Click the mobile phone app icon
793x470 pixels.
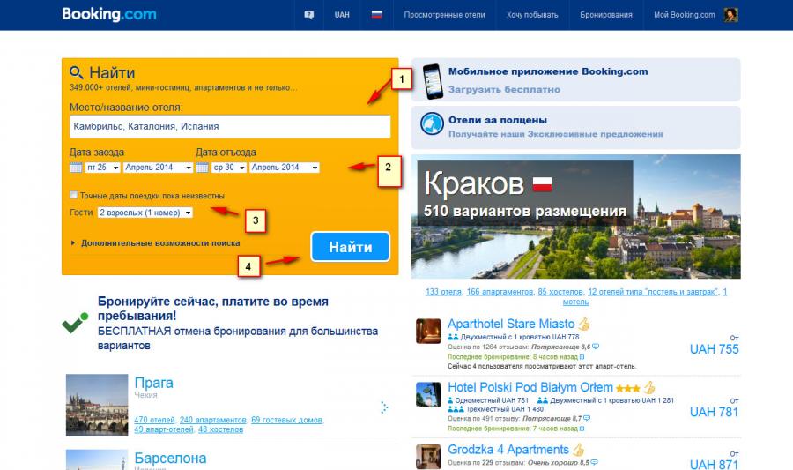coord(433,81)
